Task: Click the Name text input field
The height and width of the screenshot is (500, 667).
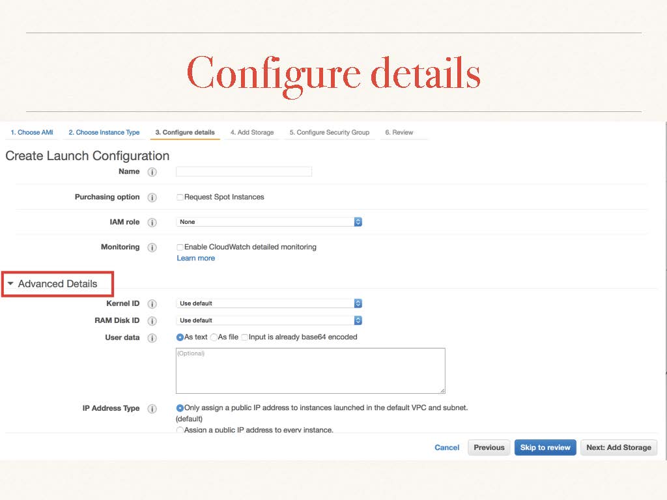Action: 244,172
